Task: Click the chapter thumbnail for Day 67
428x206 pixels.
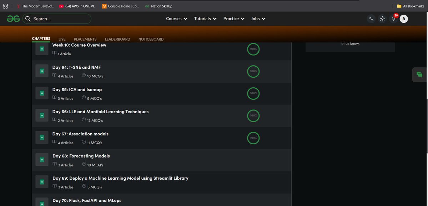Action: click(x=42, y=138)
